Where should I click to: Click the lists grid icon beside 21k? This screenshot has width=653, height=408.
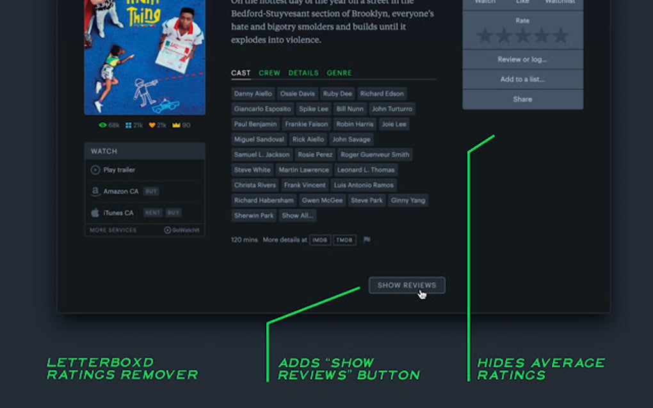tap(129, 125)
